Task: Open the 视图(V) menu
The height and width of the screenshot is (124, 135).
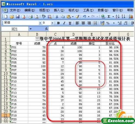Action: [x=44, y=10]
